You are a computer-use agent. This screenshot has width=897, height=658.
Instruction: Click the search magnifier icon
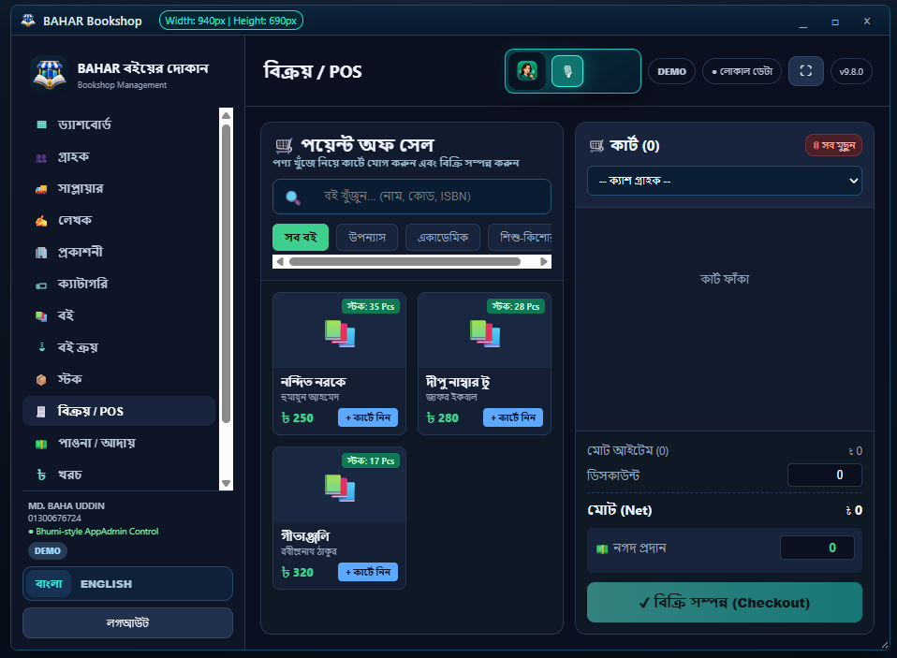point(293,197)
